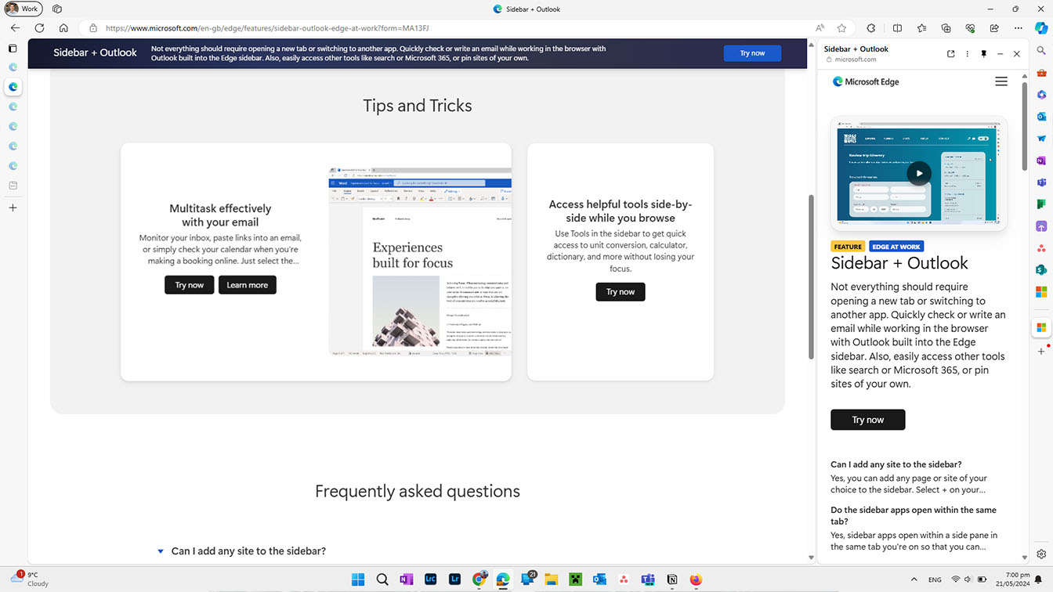
Task: Open the hamburger menu in sidebar Microsoft Edge page
Action: pyautogui.click(x=1001, y=81)
